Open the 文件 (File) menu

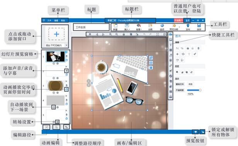(x=49, y=20)
